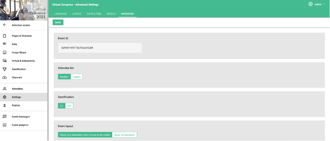Click the Virtual Experience 2021 banner image
330x141 pixels.
[x=24, y=10]
